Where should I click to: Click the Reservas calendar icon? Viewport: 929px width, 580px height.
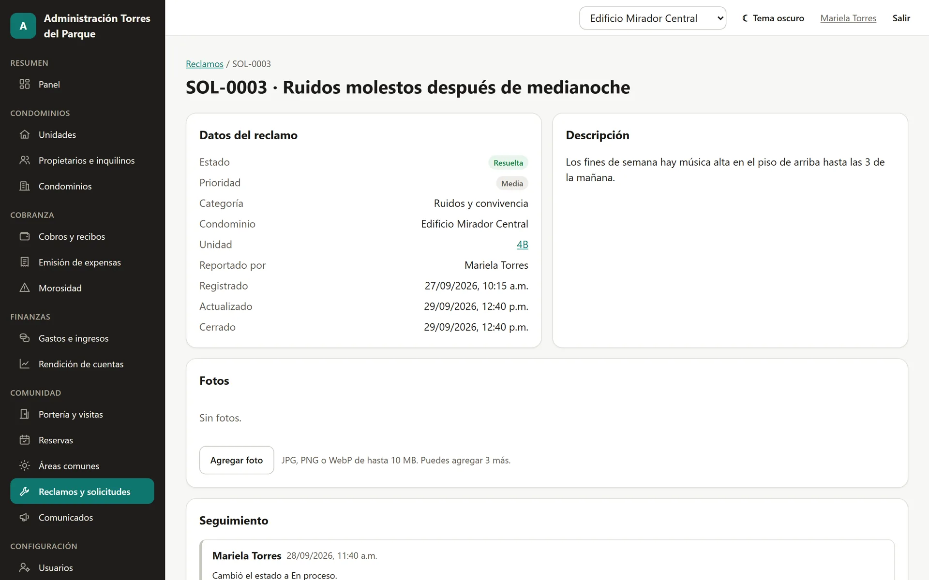pyautogui.click(x=25, y=440)
